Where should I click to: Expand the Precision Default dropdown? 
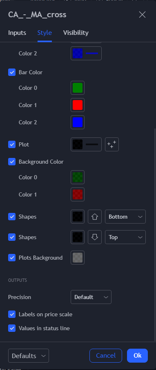click(91, 297)
